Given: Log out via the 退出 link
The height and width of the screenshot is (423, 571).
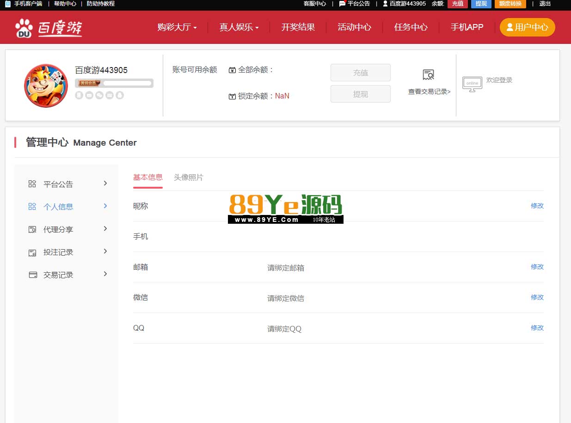Looking at the screenshot, I should [x=545, y=4].
